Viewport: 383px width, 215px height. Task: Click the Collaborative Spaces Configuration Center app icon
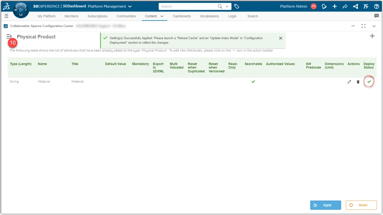(6, 26)
